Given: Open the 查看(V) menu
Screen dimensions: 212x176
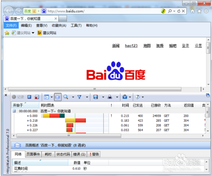Looking at the screenshot, I should 42,25.
